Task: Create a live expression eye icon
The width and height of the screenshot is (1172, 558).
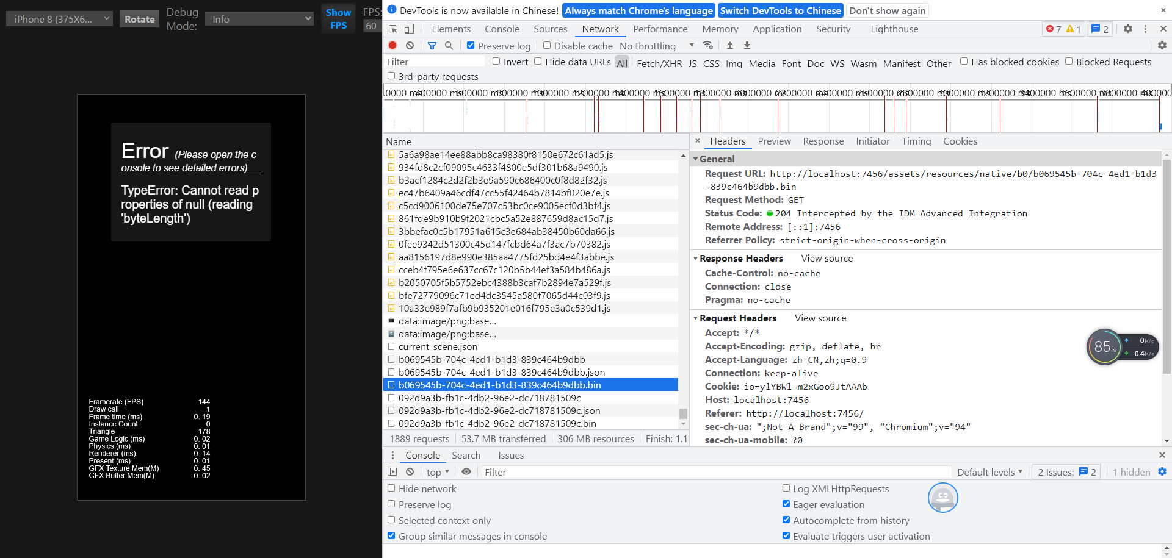Action: [x=466, y=471]
